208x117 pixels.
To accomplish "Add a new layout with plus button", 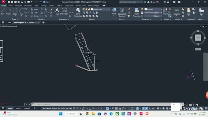I will point(35,108).
